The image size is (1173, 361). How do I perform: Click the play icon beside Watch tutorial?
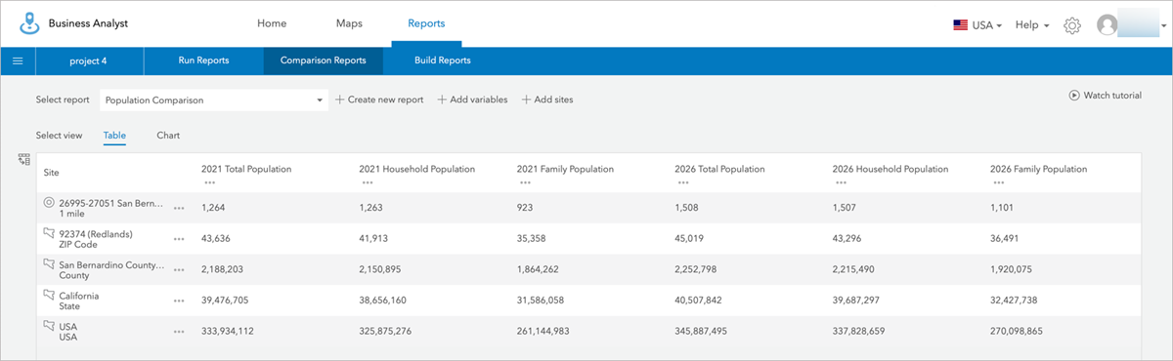[x=1074, y=96]
